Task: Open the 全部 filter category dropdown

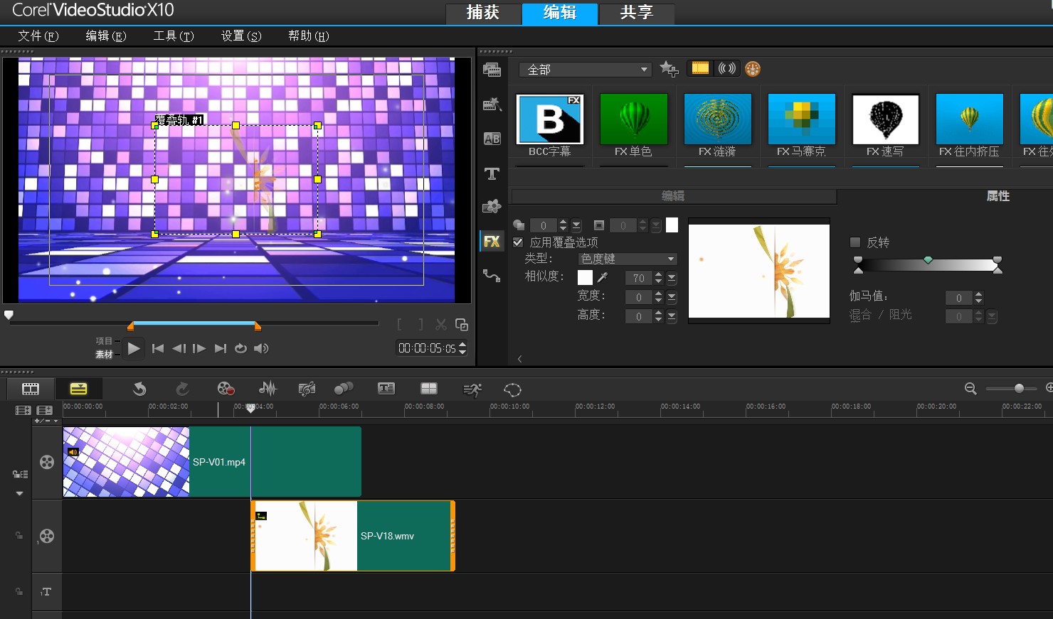Action: pyautogui.click(x=585, y=69)
